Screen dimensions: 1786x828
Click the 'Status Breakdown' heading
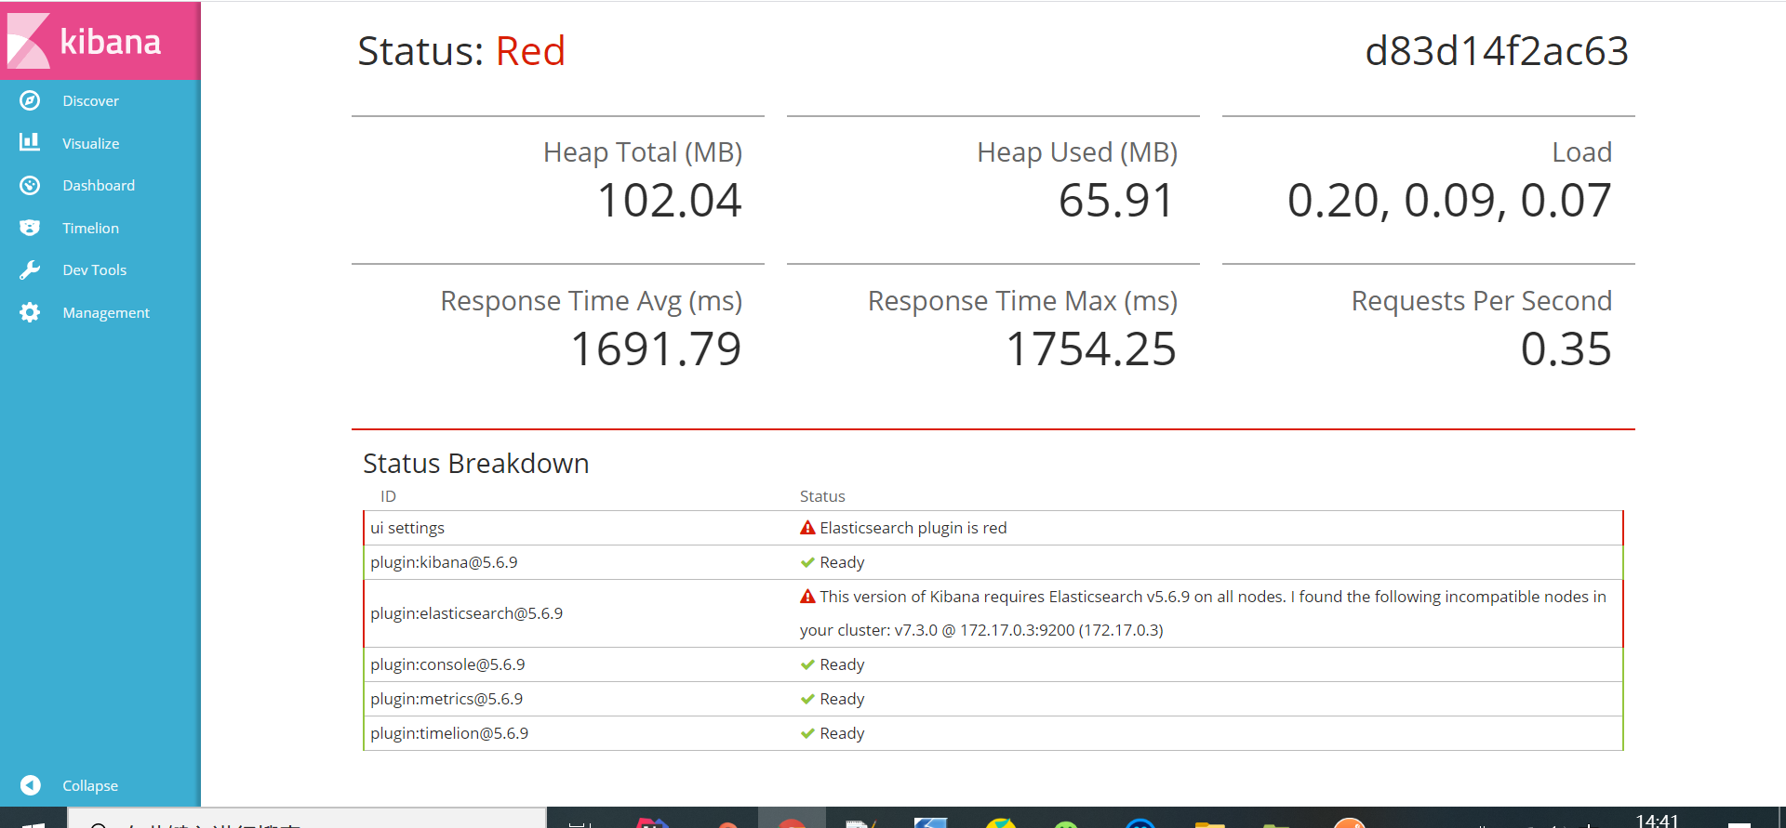(476, 463)
